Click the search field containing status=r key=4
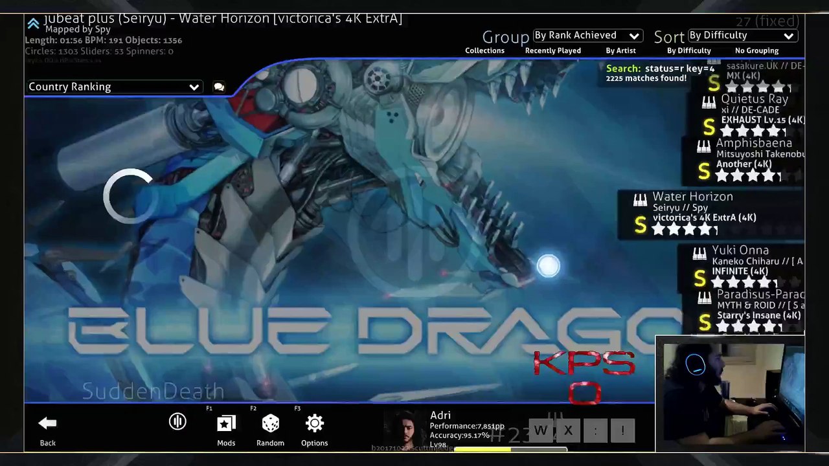829x466 pixels. 661,69
